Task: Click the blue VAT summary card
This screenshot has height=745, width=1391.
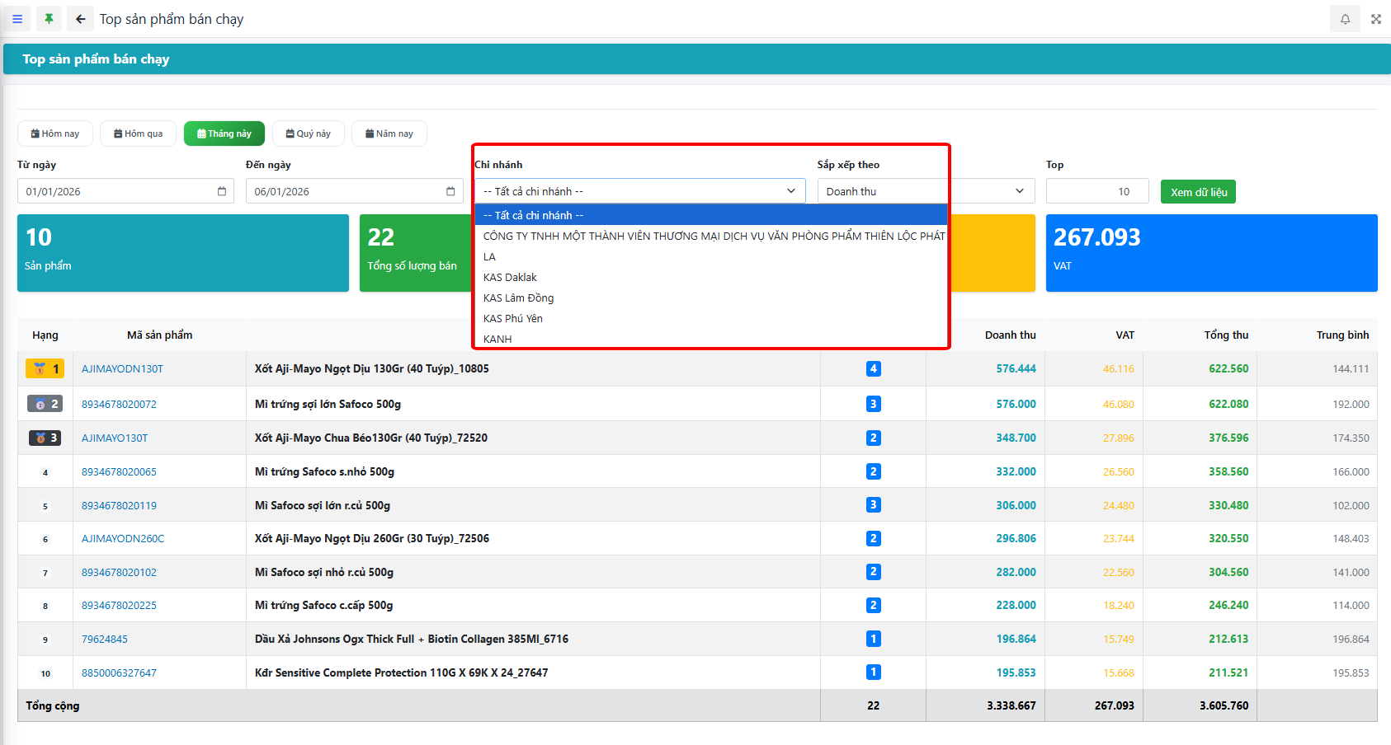Action: tap(1211, 253)
